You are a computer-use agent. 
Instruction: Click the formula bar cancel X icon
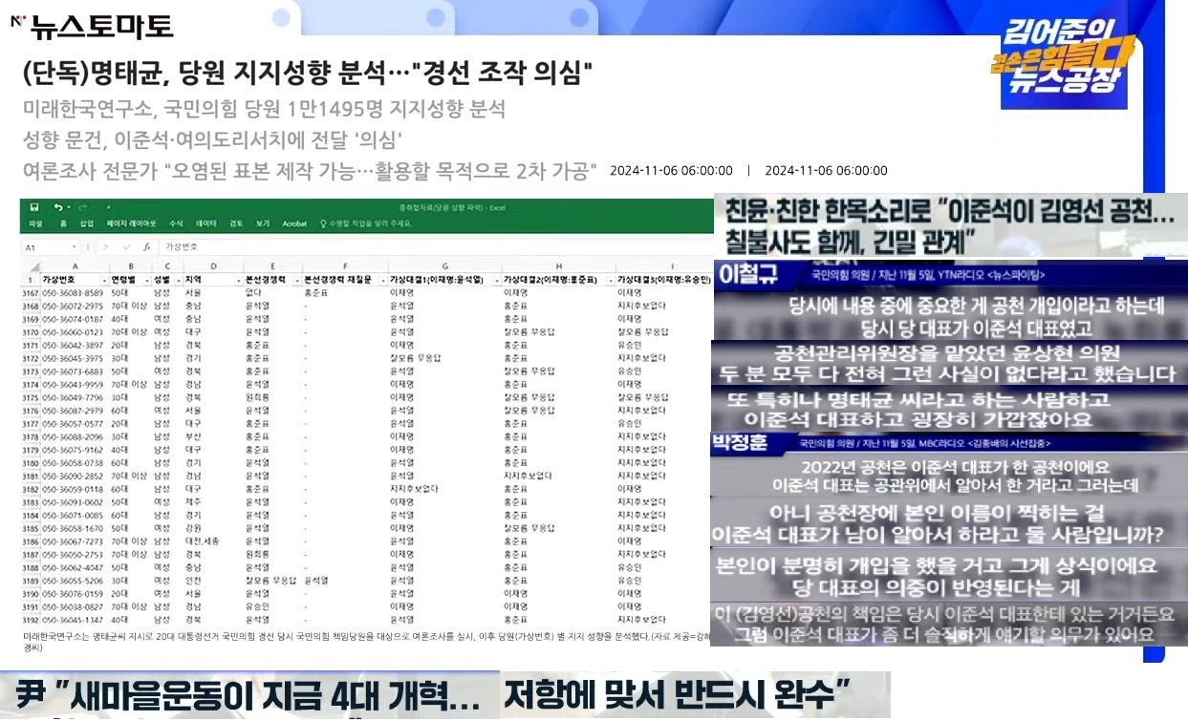105,247
